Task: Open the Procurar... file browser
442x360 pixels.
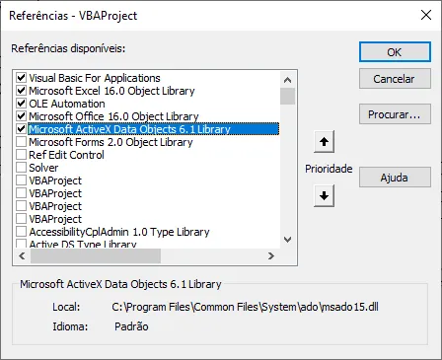Action: point(395,114)
